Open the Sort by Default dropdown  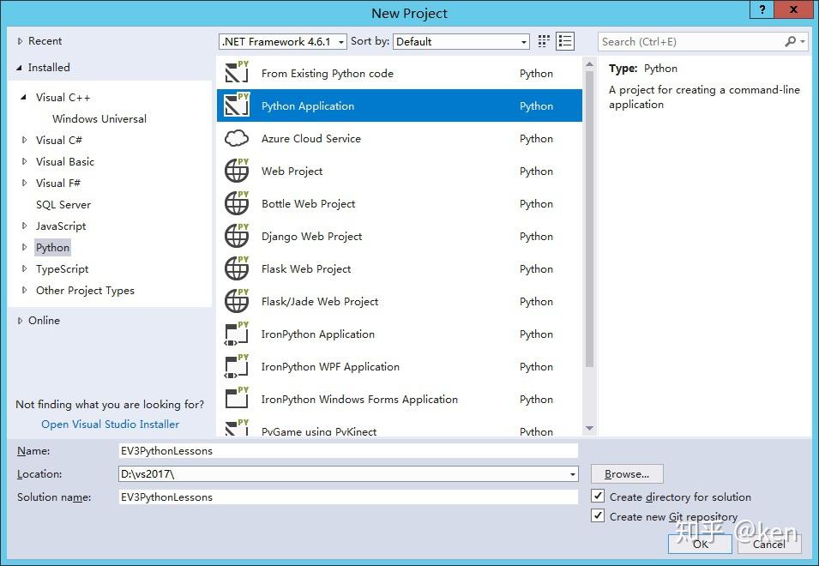pos(461,42)
